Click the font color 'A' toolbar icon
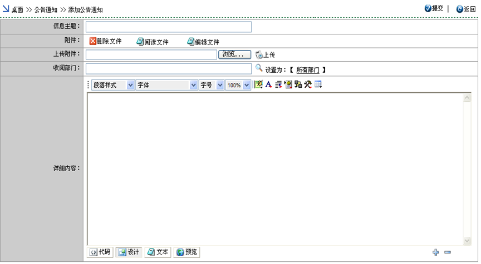Screen dimensions: 481x264 click(x=269, y=84)
